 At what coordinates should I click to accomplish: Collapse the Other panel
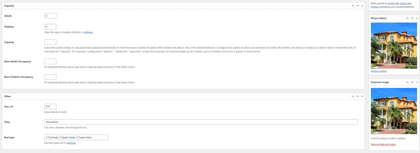coord(362,96)
